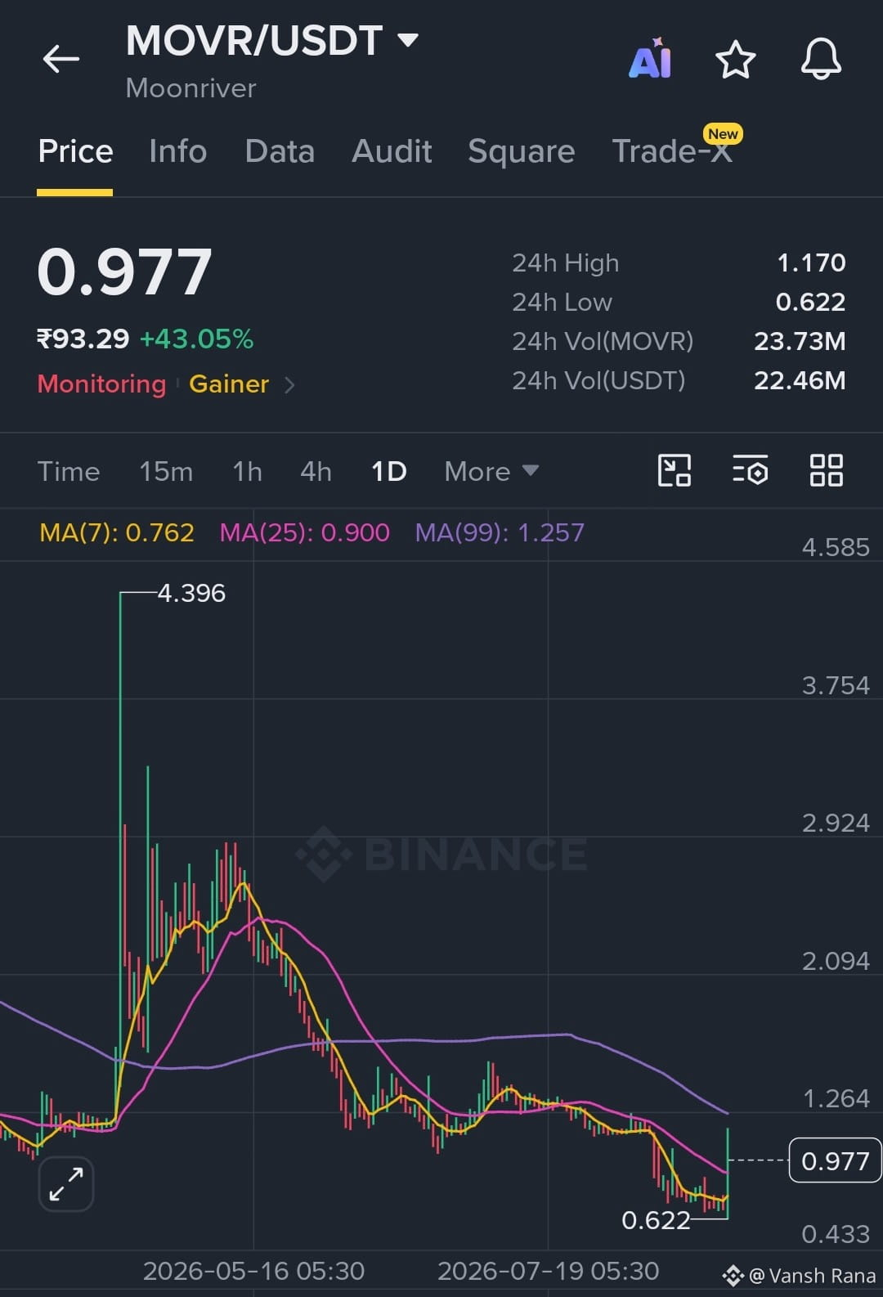This screenshot has width=883, height=1297.
Task: Expand Monitoring Gainer tags chevron
Action: point(289,384)
